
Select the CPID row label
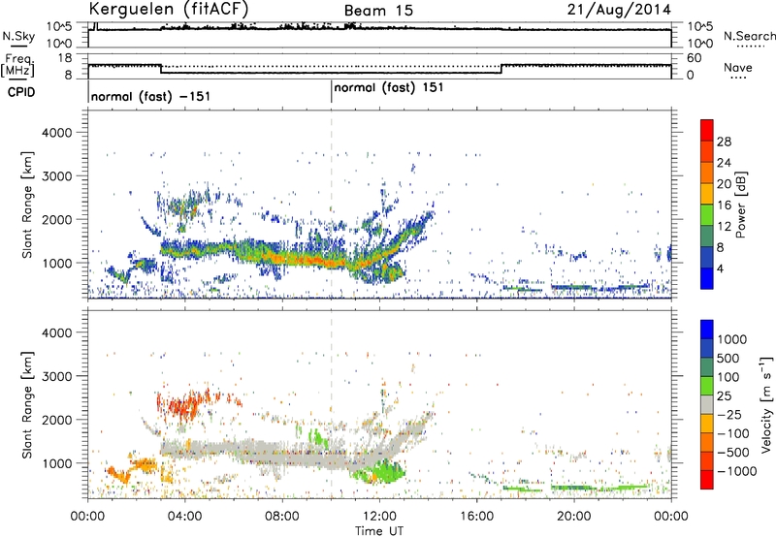click(x=21, y=92)
